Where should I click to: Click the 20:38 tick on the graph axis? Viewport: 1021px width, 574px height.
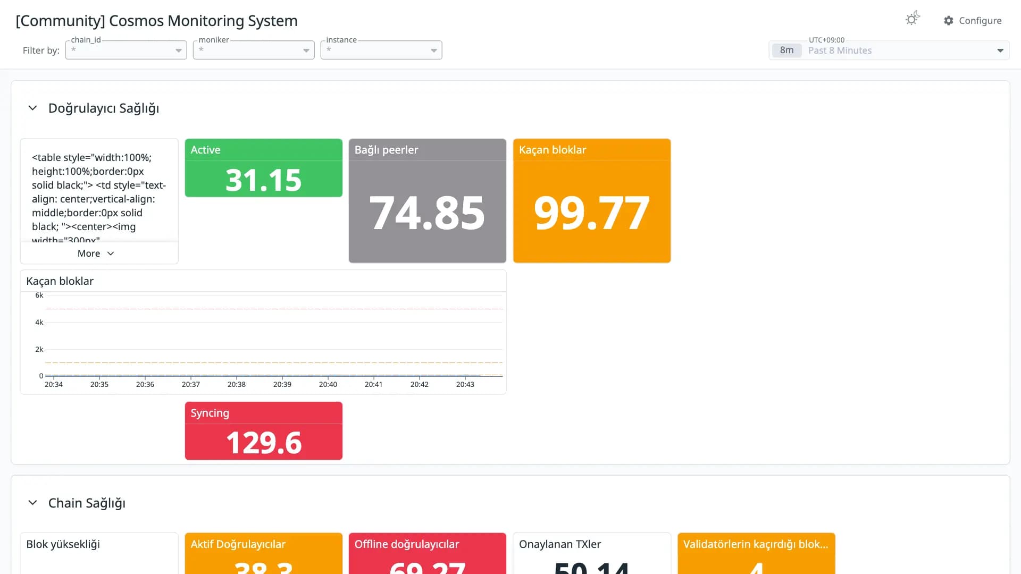pos(237,384)
